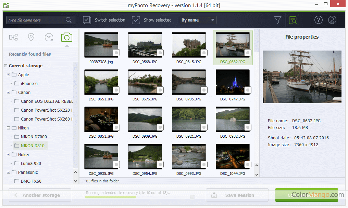Tick checkbox on 003873C8.jpg thumbnail
Screen dimensions: 348x208
116,53
